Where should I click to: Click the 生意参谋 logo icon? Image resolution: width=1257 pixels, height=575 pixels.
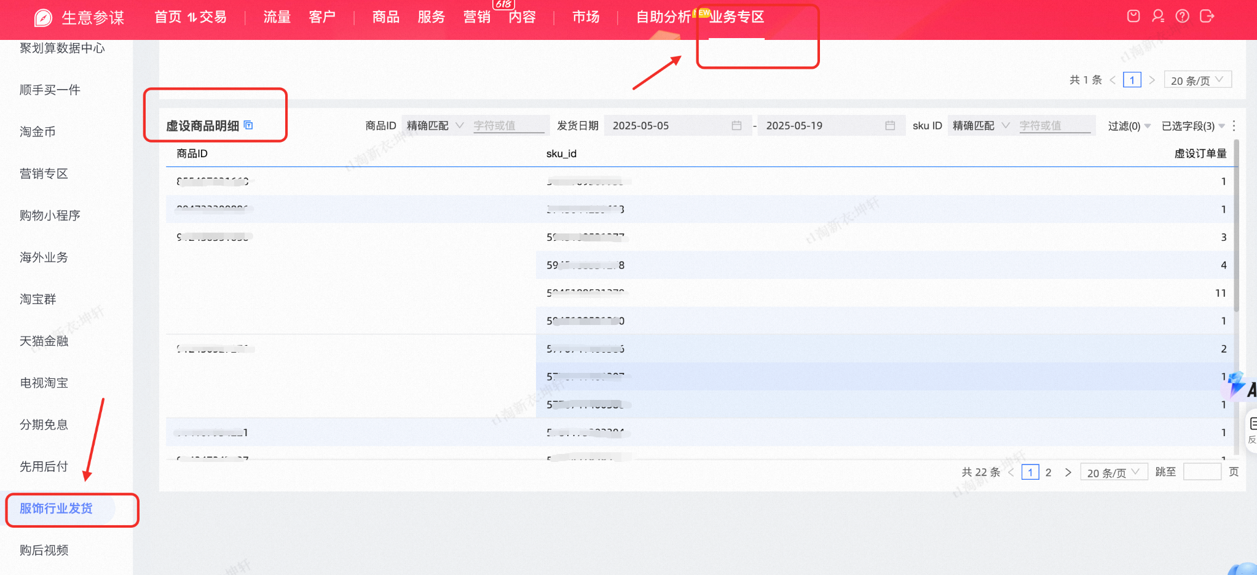43,18
